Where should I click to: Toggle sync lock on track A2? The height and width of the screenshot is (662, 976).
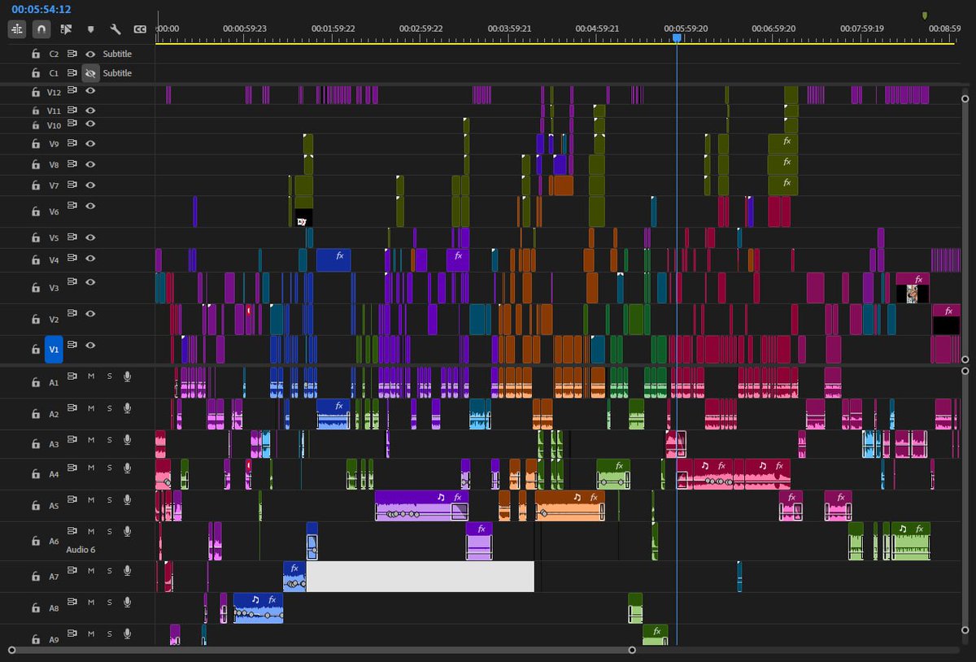click(x=72, y=407)
